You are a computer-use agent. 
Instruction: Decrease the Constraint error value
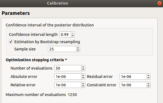tap(148, 86)
